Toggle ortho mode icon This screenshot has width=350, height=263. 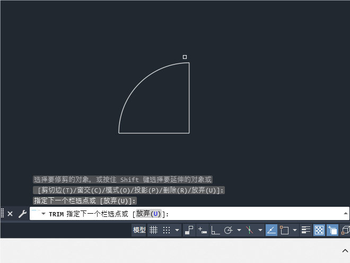point(215,230)
